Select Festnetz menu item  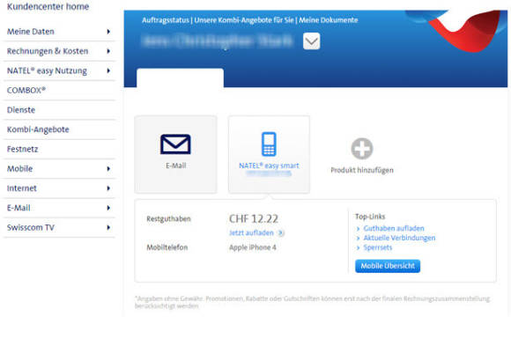click(23, 149)
